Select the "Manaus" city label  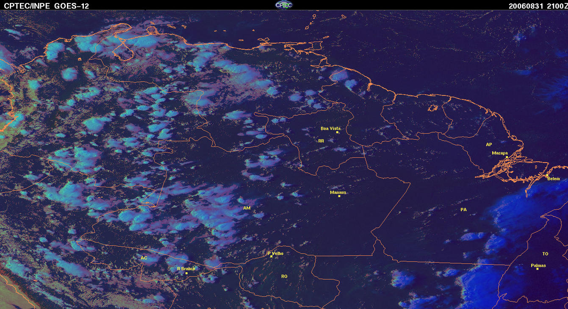tap(338, 192)
